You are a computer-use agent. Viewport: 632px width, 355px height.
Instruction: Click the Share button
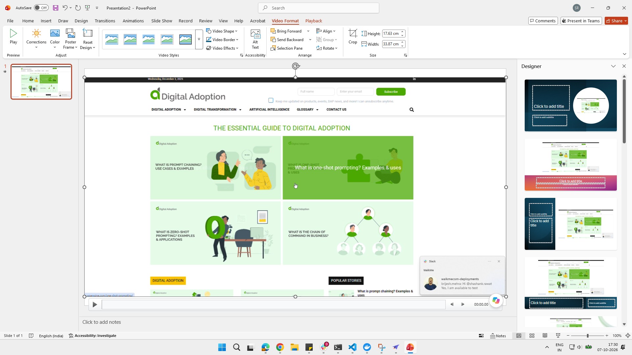[616, 21]
